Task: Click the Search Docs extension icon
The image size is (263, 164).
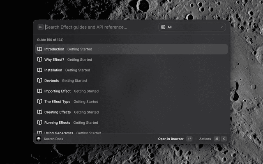Action: click(x=39, y=139)
